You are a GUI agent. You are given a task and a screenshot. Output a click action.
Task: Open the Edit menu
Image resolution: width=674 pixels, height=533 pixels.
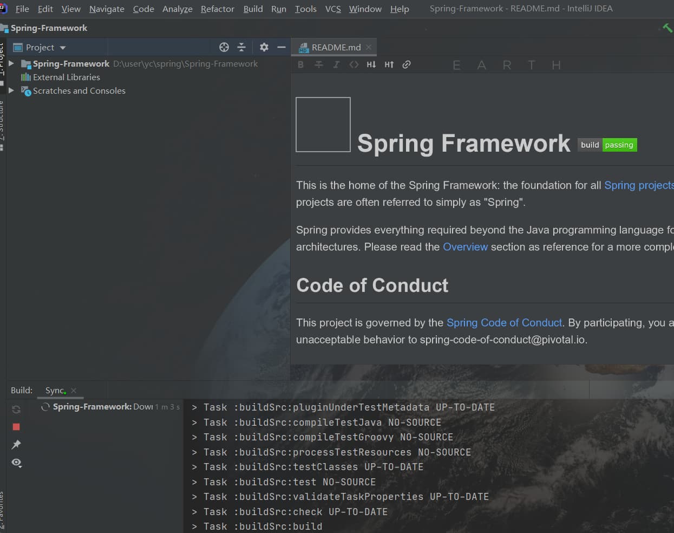(45, 9)
